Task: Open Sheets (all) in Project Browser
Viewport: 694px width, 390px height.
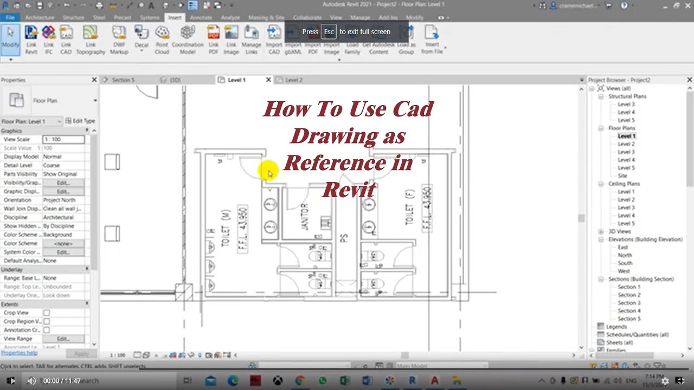Action: click(621, 342)
